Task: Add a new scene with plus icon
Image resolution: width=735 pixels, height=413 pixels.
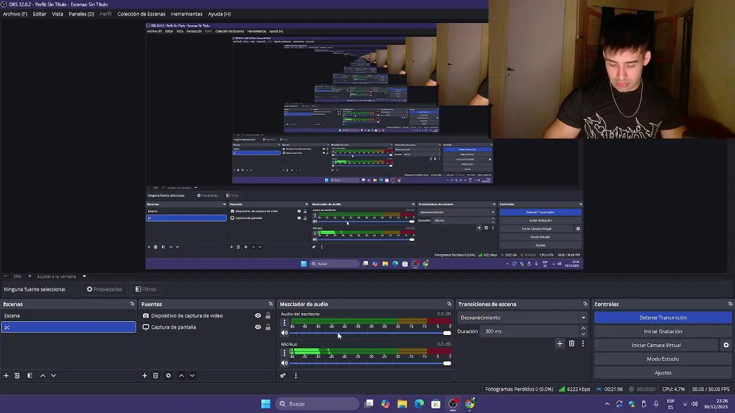Action: 6,376
